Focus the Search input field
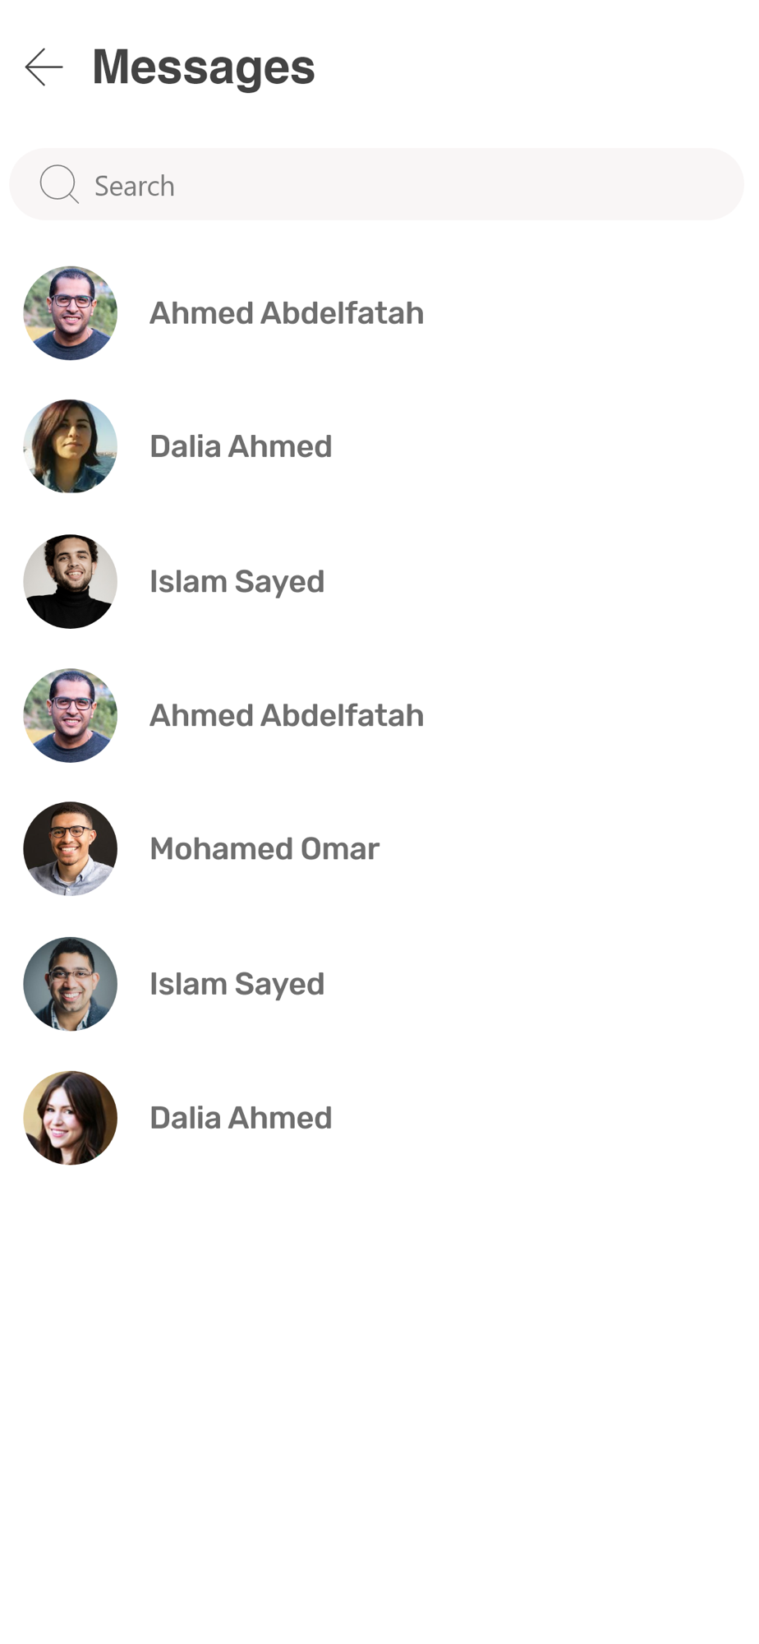The height and width of the screenshot is (1644, 759). point(377,184)
